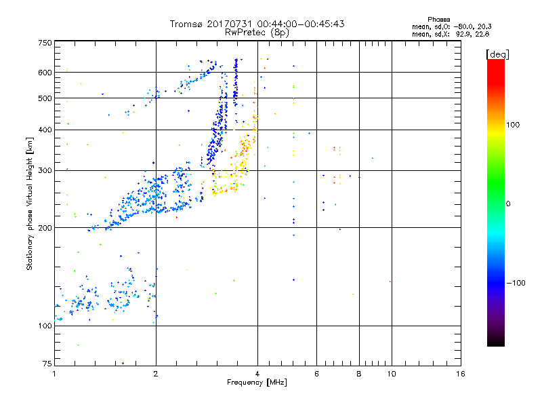Click the colorbar tick label '100'
The height and width of the screenshot is (407, 542).
click(513, 125)
